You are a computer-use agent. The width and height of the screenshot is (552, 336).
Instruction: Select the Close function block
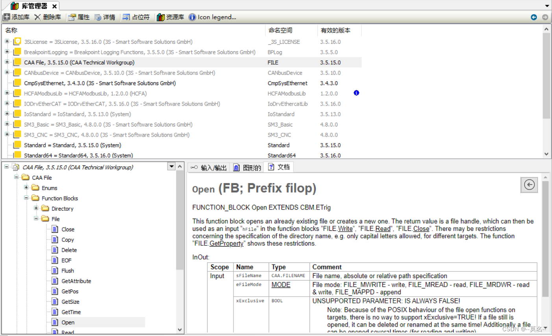68,229
